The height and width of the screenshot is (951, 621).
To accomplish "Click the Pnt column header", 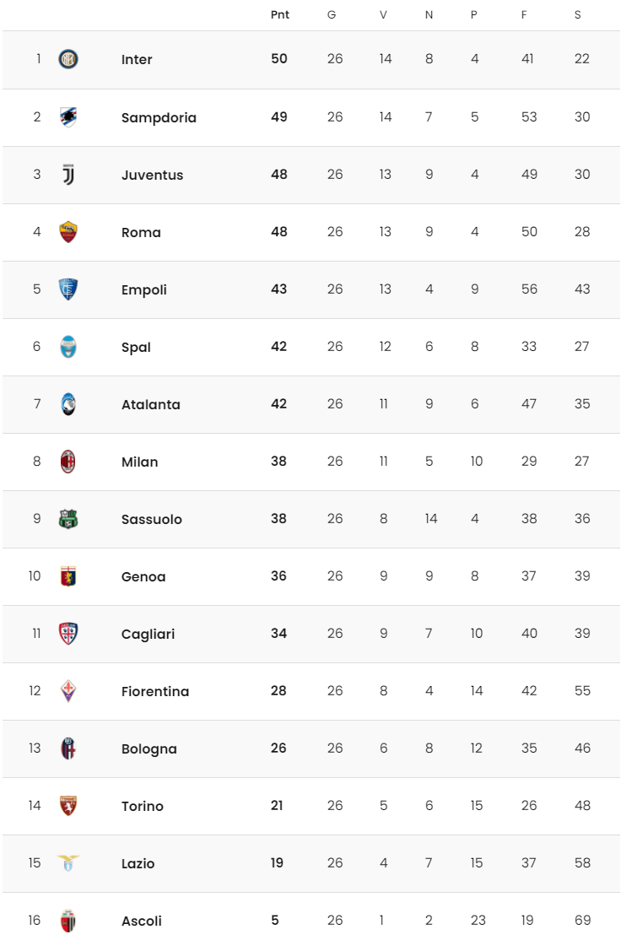I will tap(280, 14).
